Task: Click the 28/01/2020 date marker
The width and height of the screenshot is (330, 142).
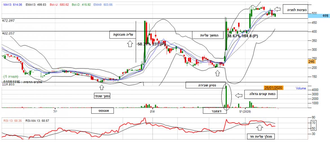Action: (274, 88)
